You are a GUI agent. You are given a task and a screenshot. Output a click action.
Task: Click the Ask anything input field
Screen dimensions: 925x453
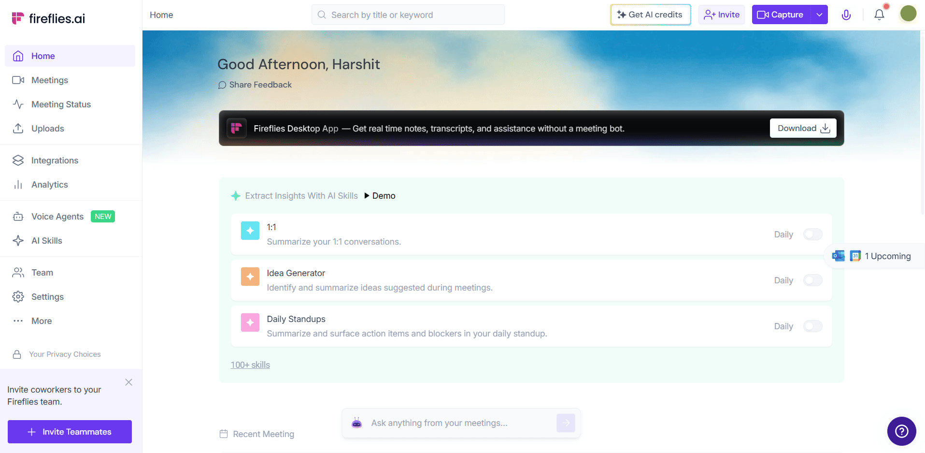[461, 423]
